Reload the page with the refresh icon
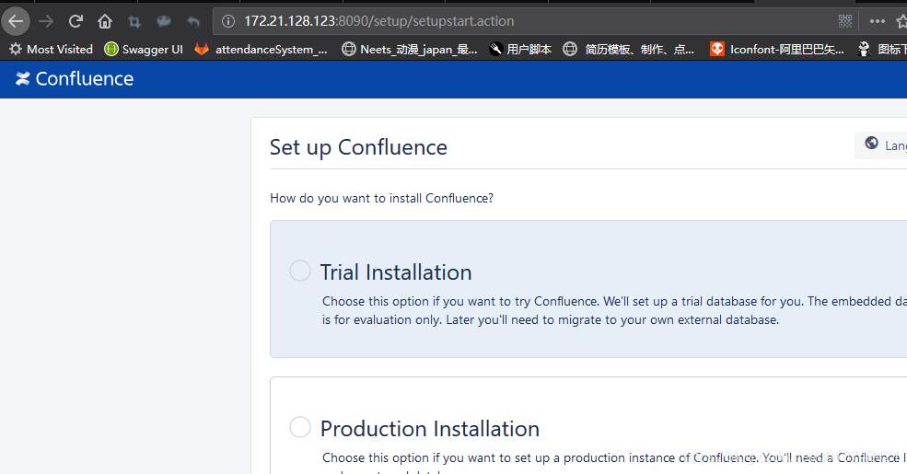The width and height of the screenshot is (907, 474). coord(76,21)
